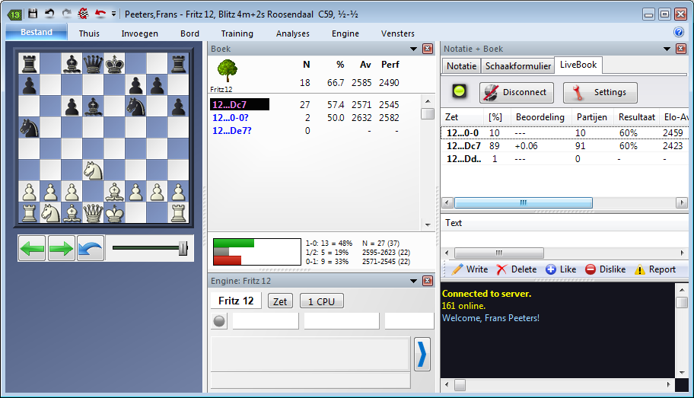This screenshot has height=398, width=694.
Task: Open the Analyses ribbon tab
Action: [x=292, y=33]
